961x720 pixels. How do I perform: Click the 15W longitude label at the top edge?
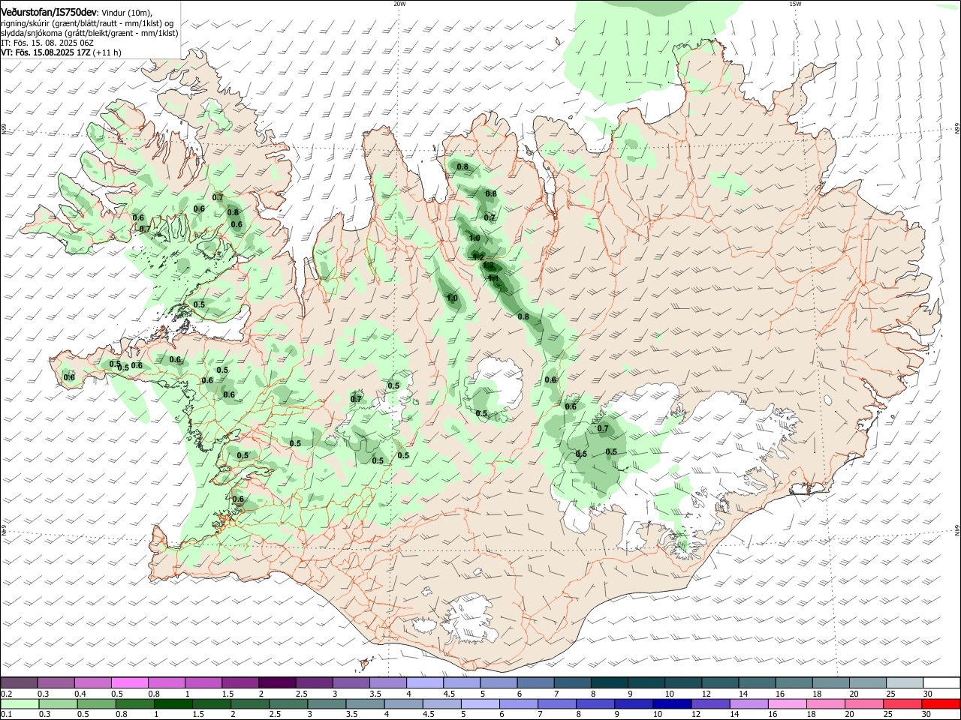795,4
